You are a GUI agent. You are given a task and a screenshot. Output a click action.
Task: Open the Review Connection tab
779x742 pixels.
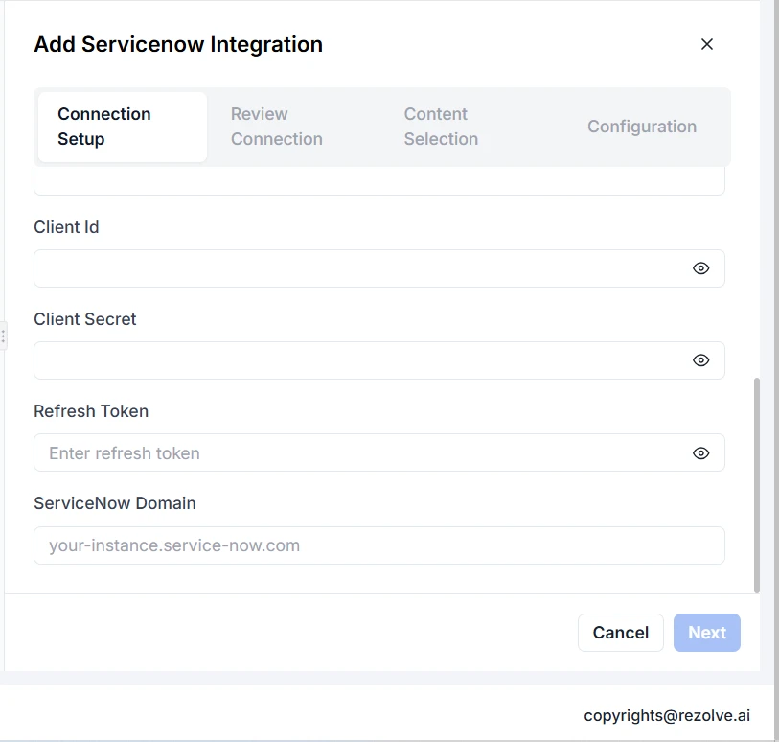tap(277, 127)
